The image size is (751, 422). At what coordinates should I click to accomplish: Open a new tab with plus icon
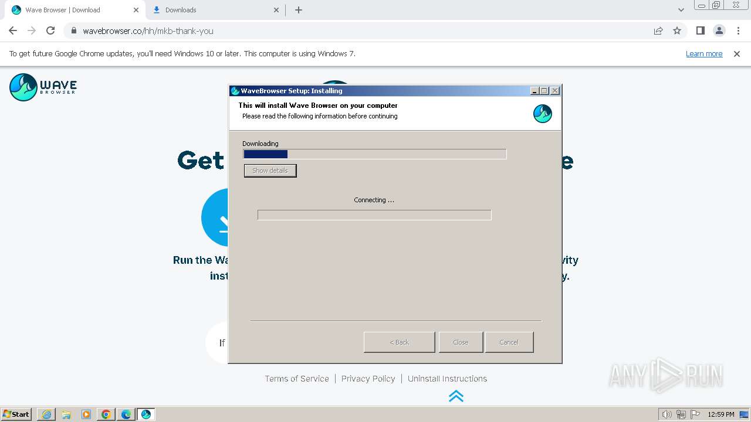coord(298,10)
